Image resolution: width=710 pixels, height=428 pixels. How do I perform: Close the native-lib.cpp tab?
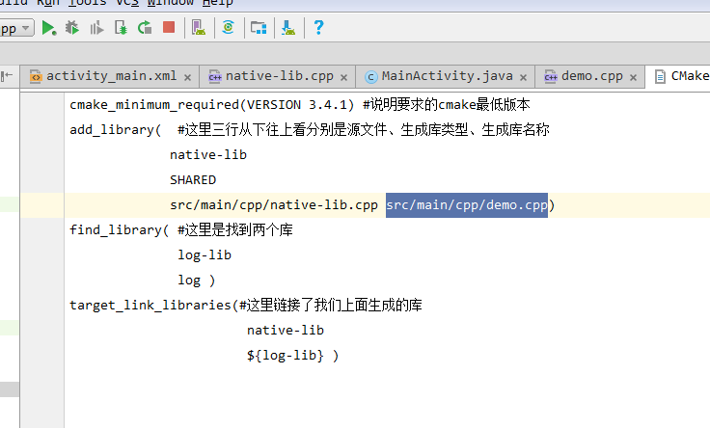click(343, 77)
